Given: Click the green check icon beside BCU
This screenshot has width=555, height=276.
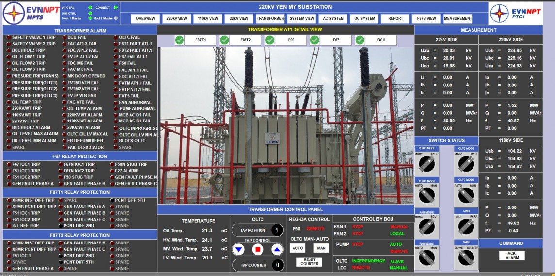Looking at the screenshot, I should click(359, 40).
